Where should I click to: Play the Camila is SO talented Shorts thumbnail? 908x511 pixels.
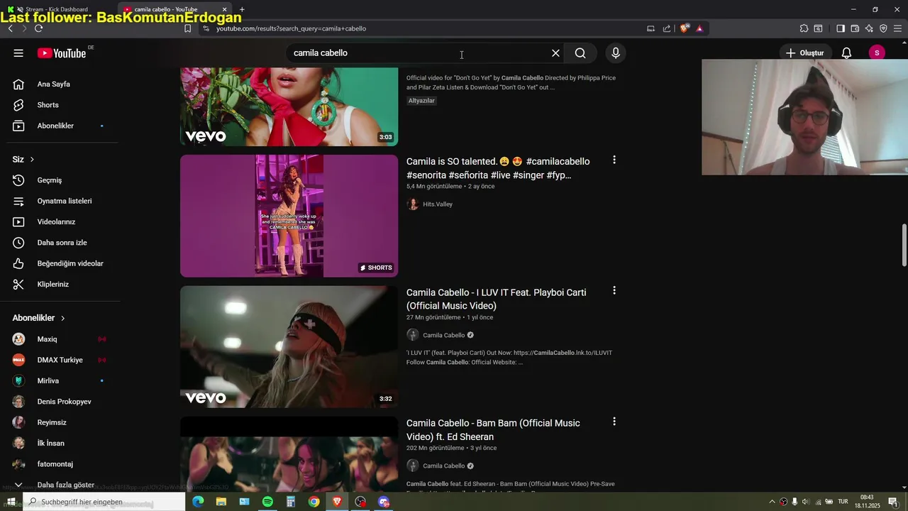coord(289,216)
